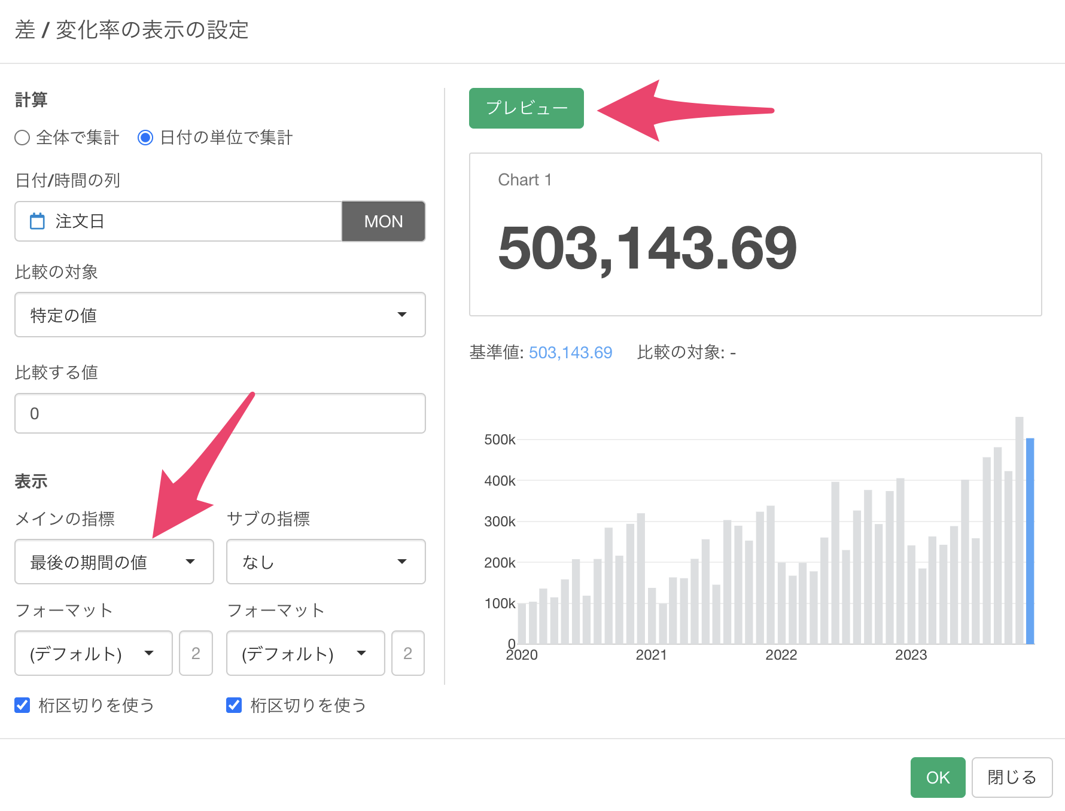The height and width of the screenshot is (811, 1065).
Task: Open the 注文日 date column selector
Action: pos(178,221)
